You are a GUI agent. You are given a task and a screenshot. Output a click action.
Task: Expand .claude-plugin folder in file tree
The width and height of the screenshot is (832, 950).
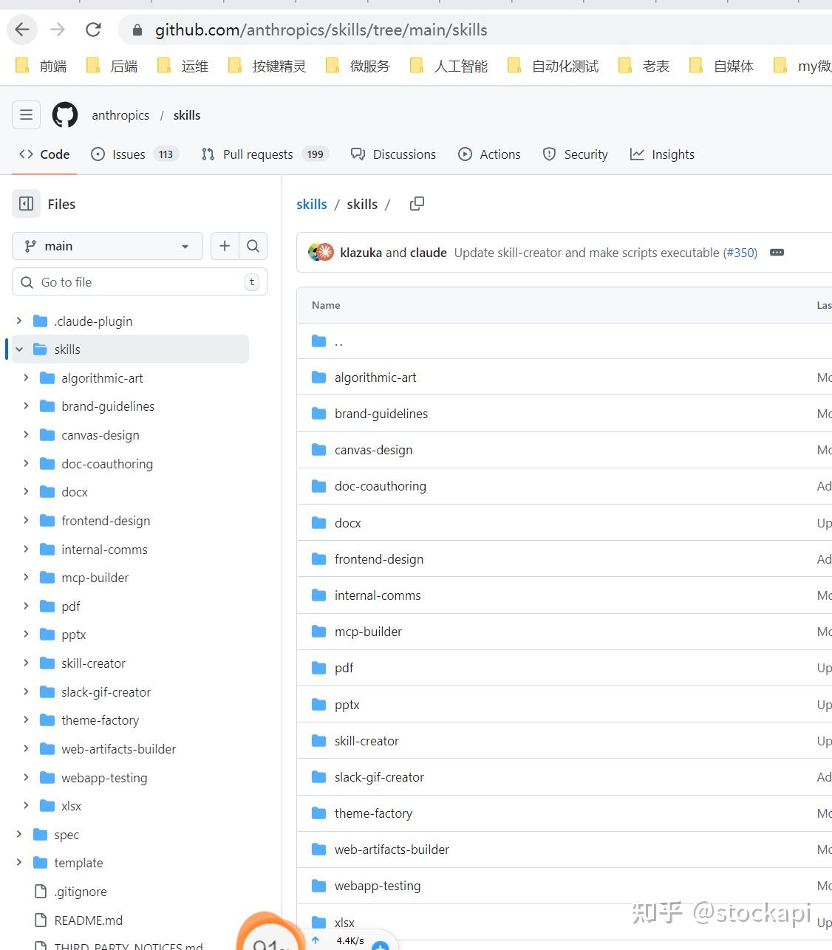tap(19, 321)
